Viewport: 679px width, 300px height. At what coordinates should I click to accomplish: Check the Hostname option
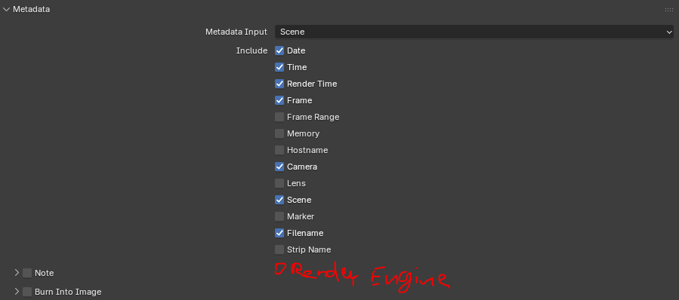(279, 150)
